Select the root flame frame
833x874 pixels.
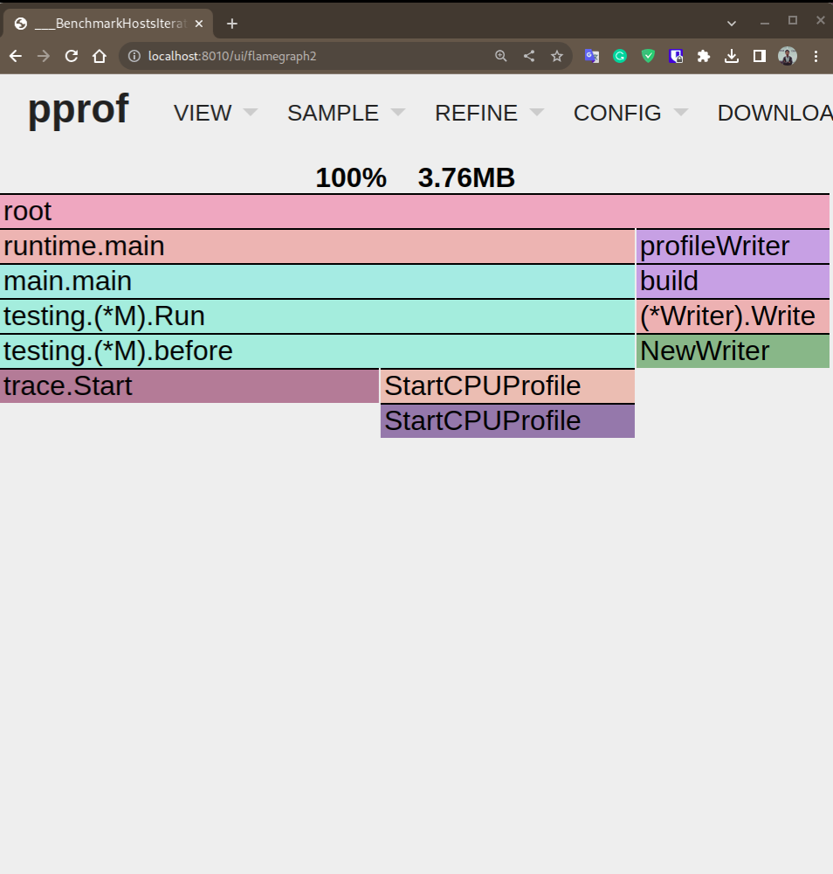point(415,212)
